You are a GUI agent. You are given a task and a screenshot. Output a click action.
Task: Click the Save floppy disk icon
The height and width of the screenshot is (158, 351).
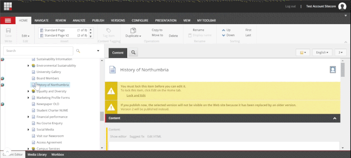point(8,30)
